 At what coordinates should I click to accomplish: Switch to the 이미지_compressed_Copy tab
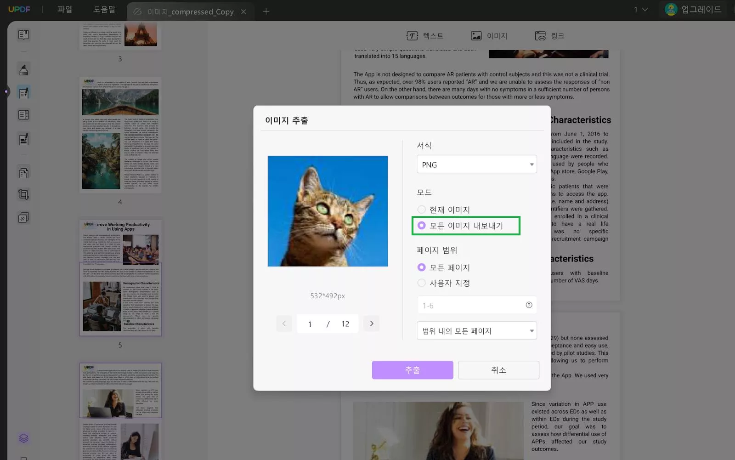190,11
